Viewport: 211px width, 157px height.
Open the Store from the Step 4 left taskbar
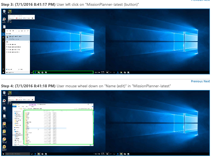pyautogui.click(x=42, y=154)
